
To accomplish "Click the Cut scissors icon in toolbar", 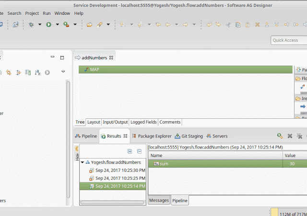I will (228, 24).
